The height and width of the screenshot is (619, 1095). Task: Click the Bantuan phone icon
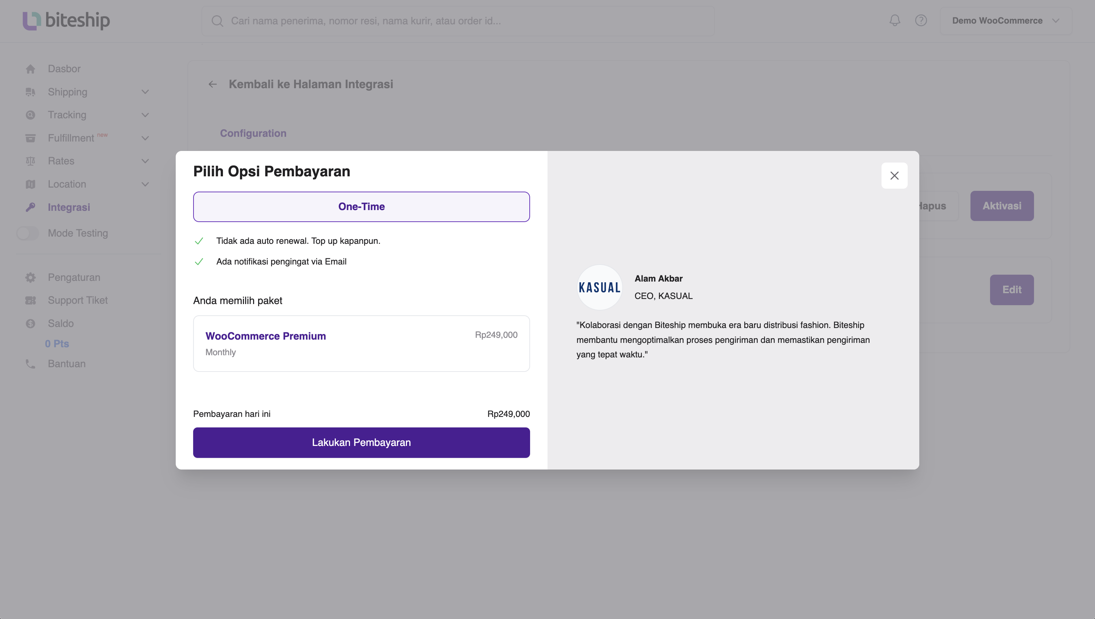(30, 364)
